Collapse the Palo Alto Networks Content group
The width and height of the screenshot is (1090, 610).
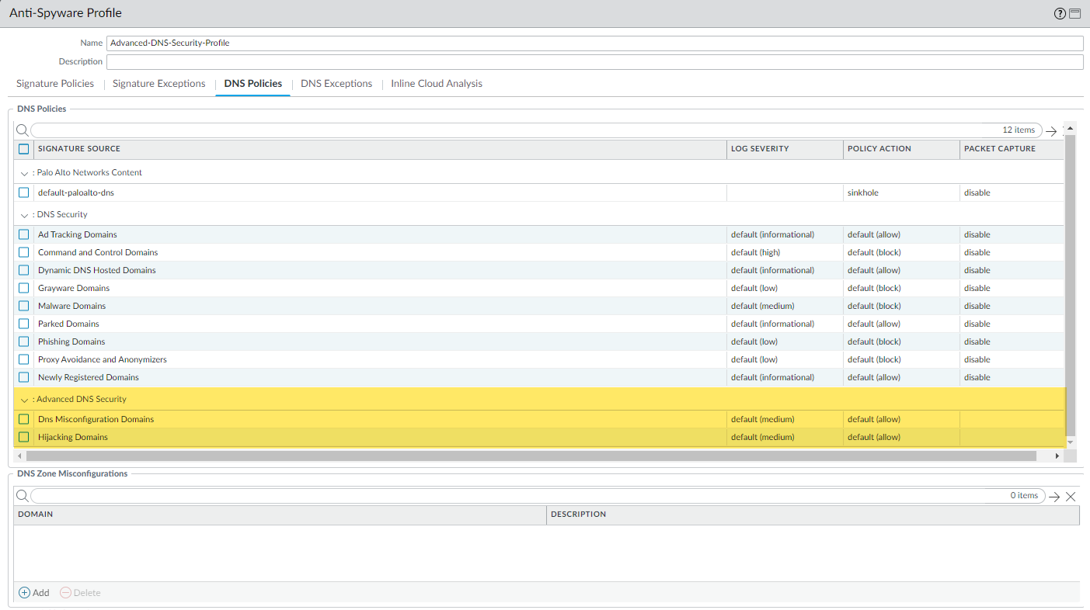click(25, 173)
